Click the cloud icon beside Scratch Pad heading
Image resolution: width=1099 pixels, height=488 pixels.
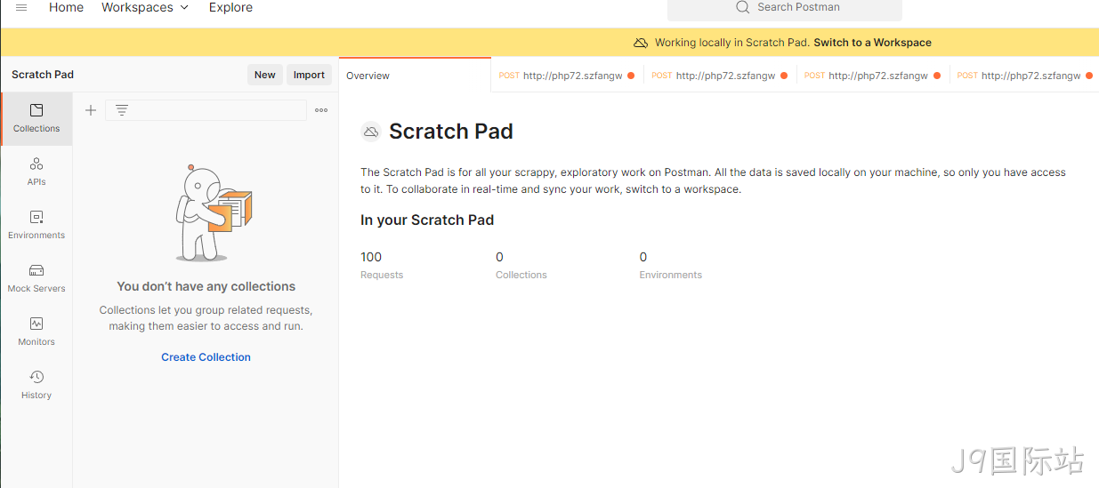pyautogui.click(x=370, y=132)
